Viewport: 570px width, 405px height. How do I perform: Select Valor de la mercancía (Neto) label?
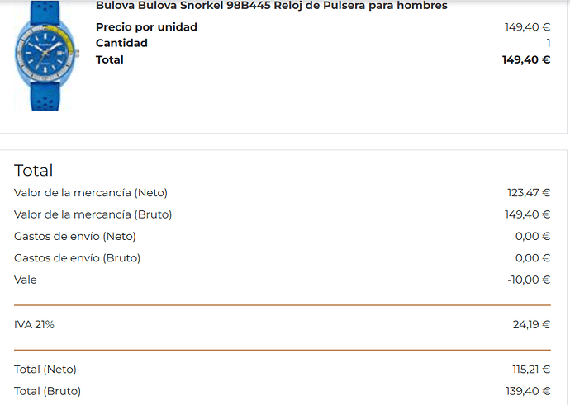[91, 193]
